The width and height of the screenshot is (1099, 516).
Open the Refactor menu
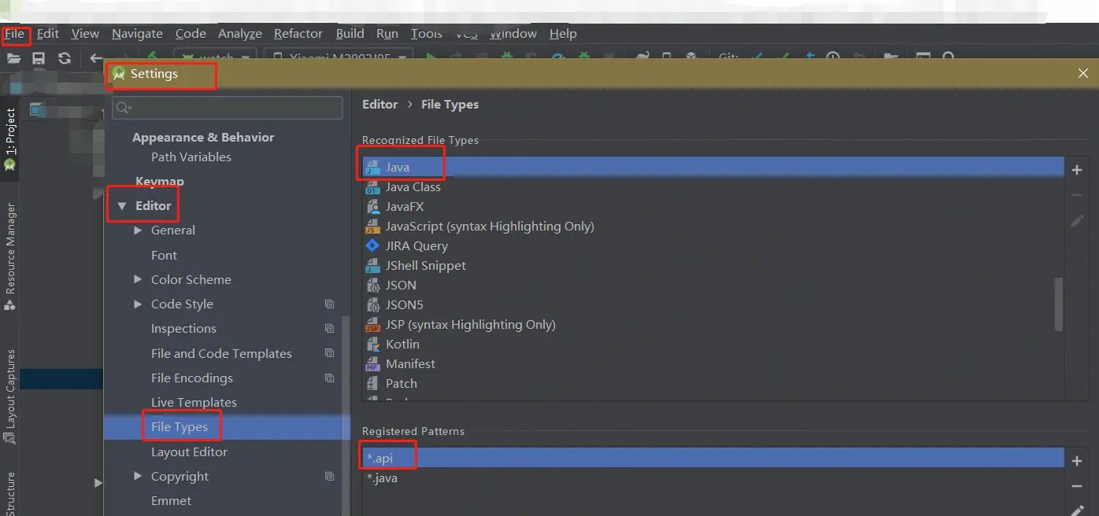pos(298,34)
